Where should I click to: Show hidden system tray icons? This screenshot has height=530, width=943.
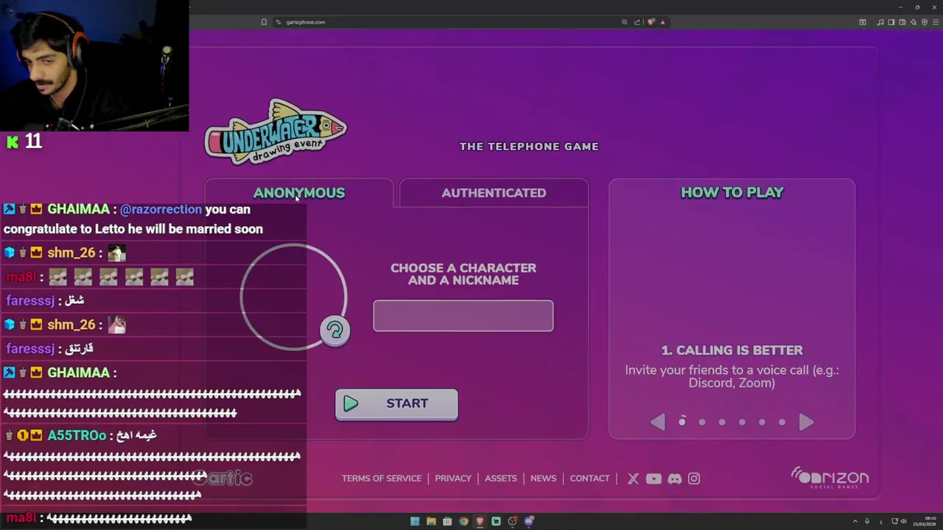coord(855,521)
